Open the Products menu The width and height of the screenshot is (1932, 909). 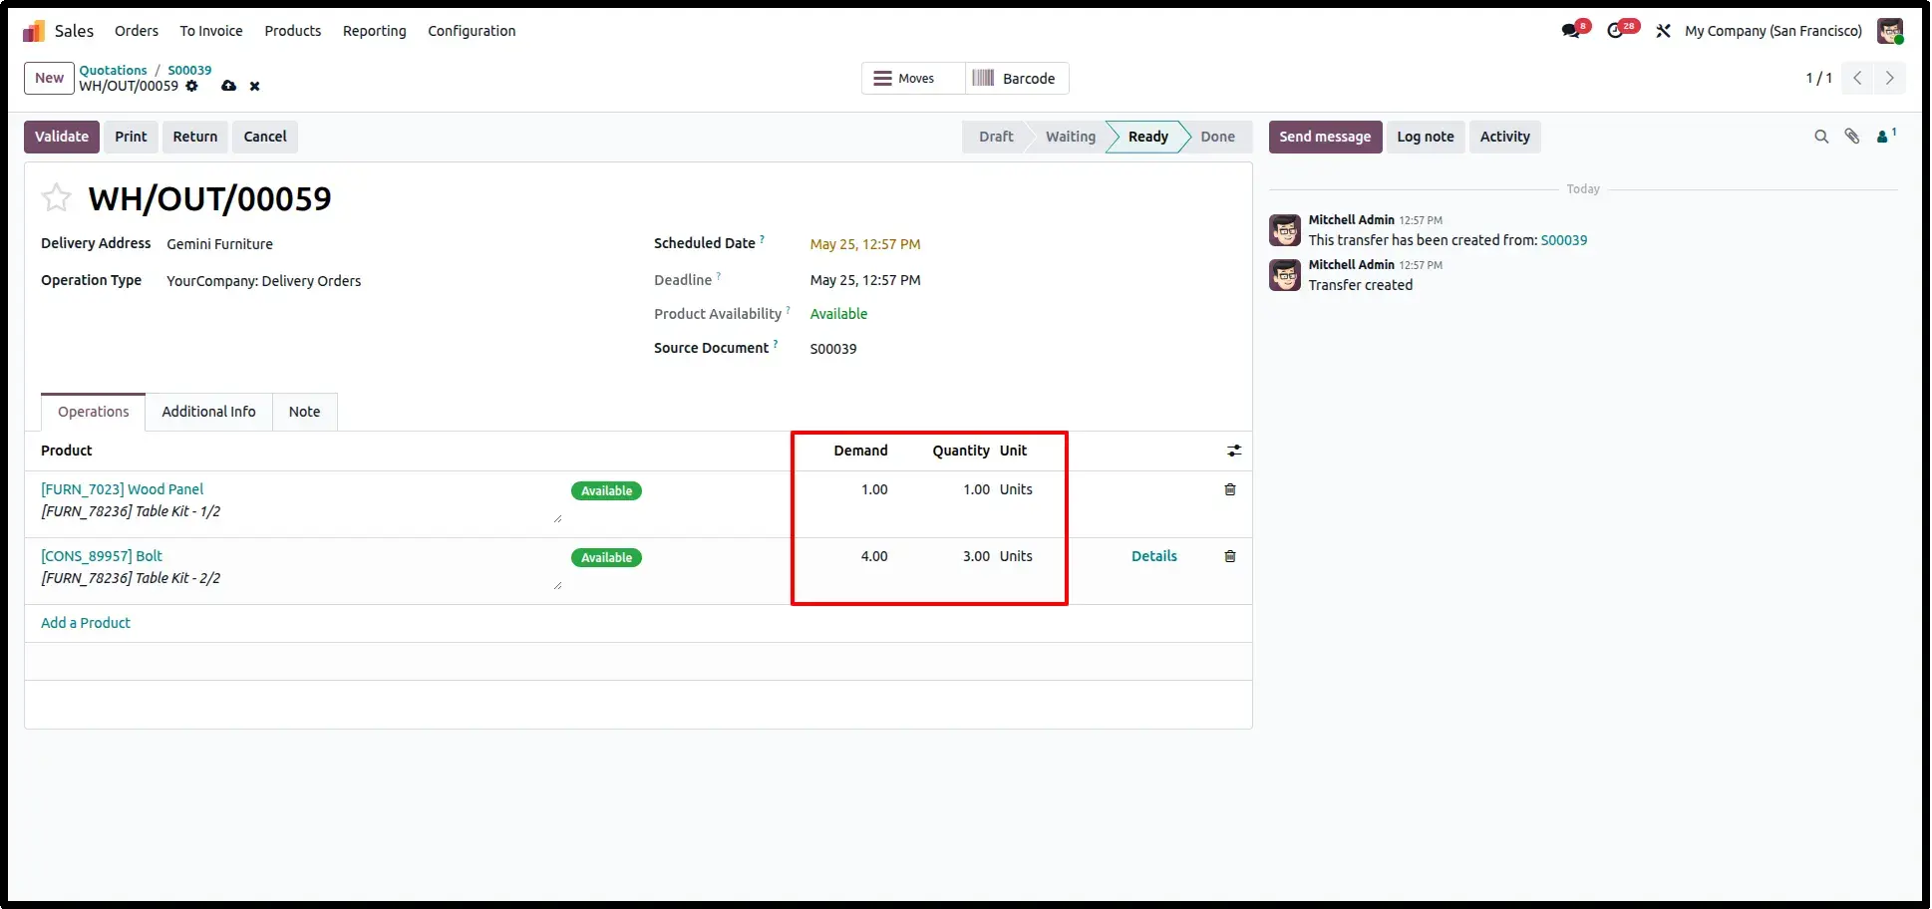[293, 31]
